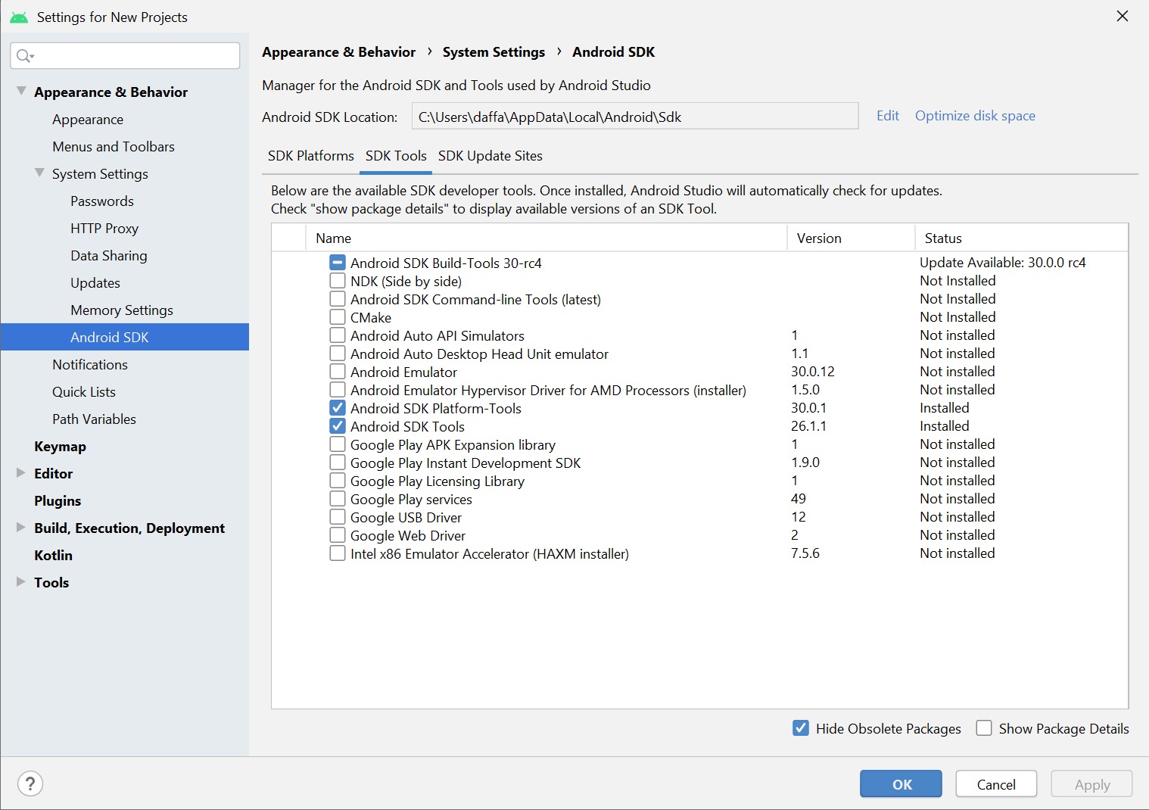Click status 'Update Available: 30.0.0 rc4'
1149x810 pixels.
1003,263
